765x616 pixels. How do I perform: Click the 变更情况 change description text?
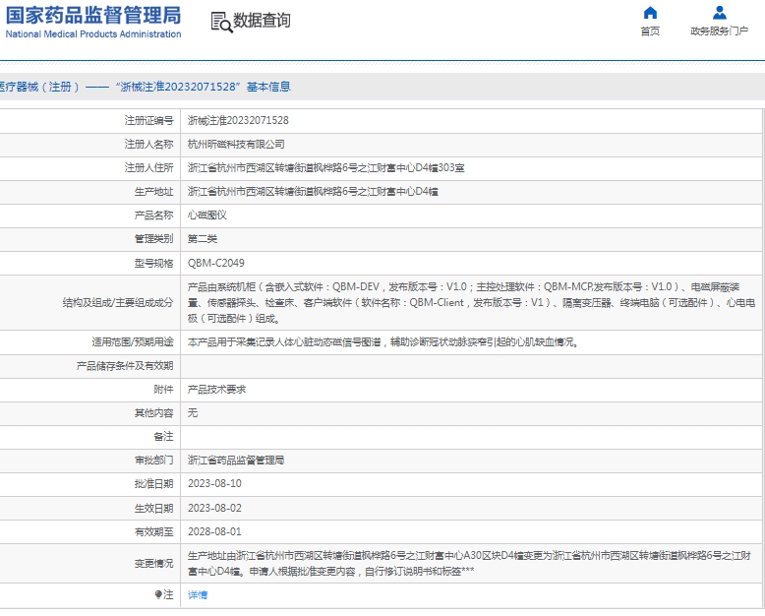click(x=469, y=563)
